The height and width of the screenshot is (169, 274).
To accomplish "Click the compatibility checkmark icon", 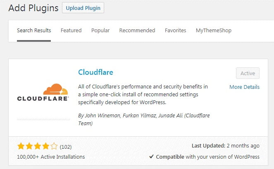I will (151, 157).
